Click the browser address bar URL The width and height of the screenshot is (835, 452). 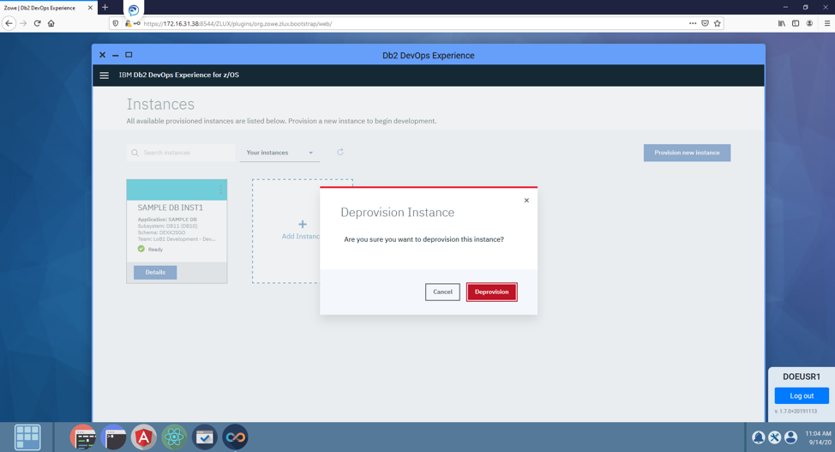pos(238,23)
